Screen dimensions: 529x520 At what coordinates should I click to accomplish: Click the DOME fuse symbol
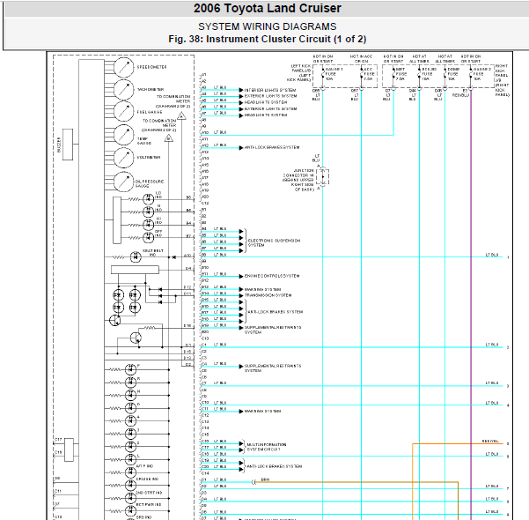pyautogui.click(x=445, y=74)
